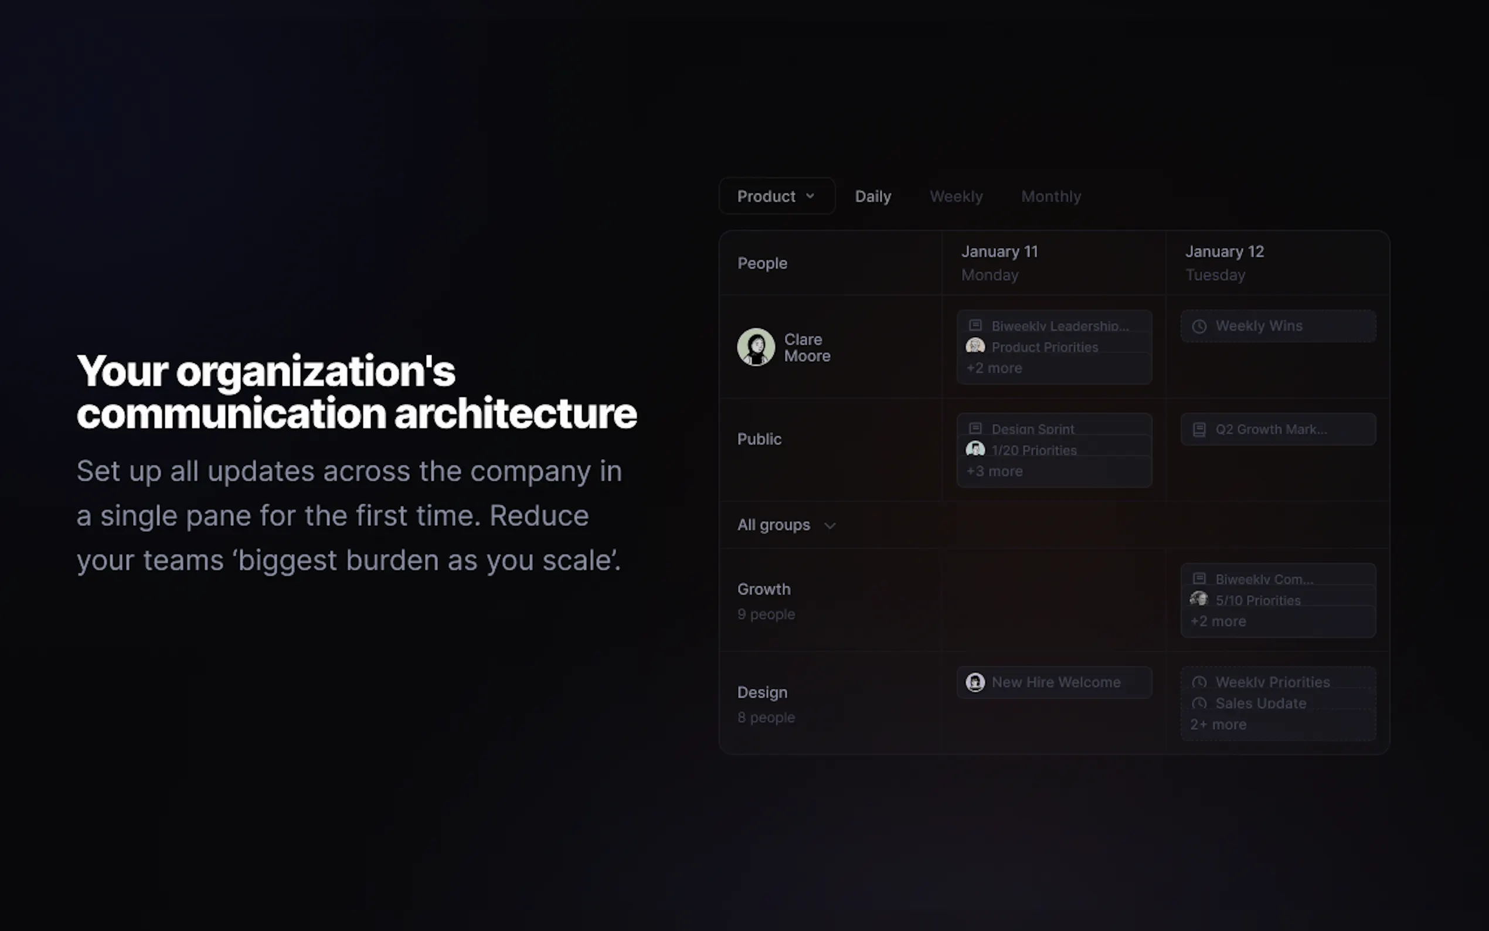
Task: Click the avatar icon on New Hire Welcome
Action: 975,682
